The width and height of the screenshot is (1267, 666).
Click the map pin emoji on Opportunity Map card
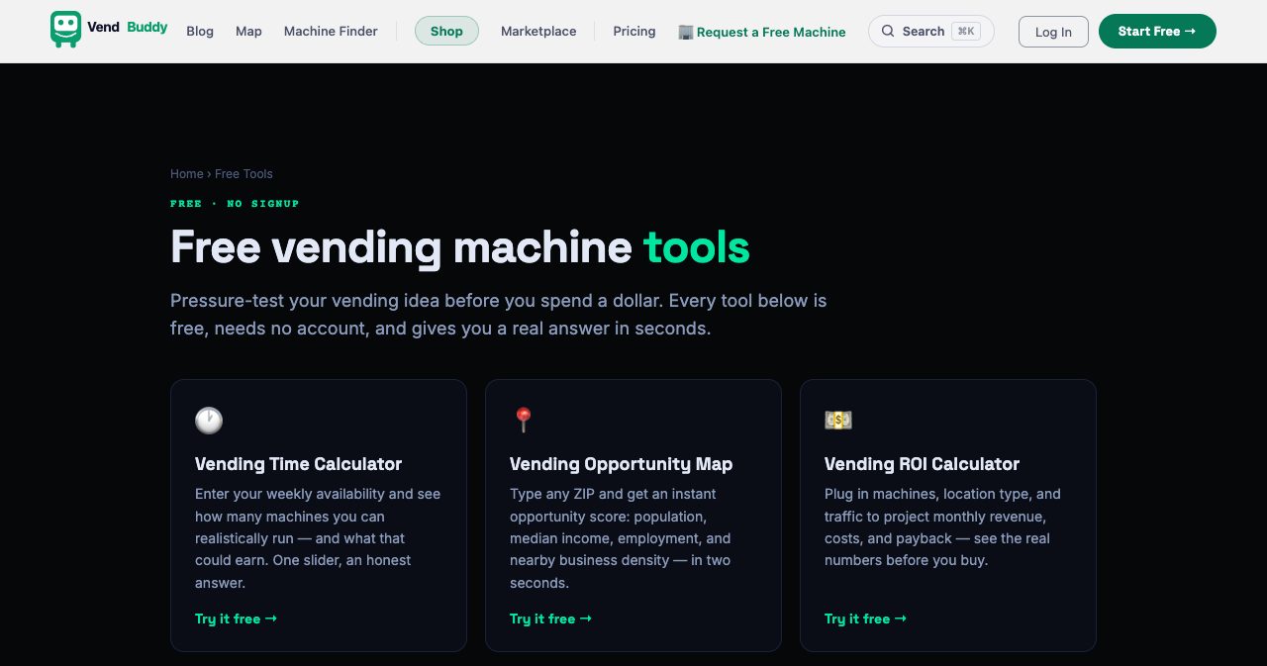point(524,421)
